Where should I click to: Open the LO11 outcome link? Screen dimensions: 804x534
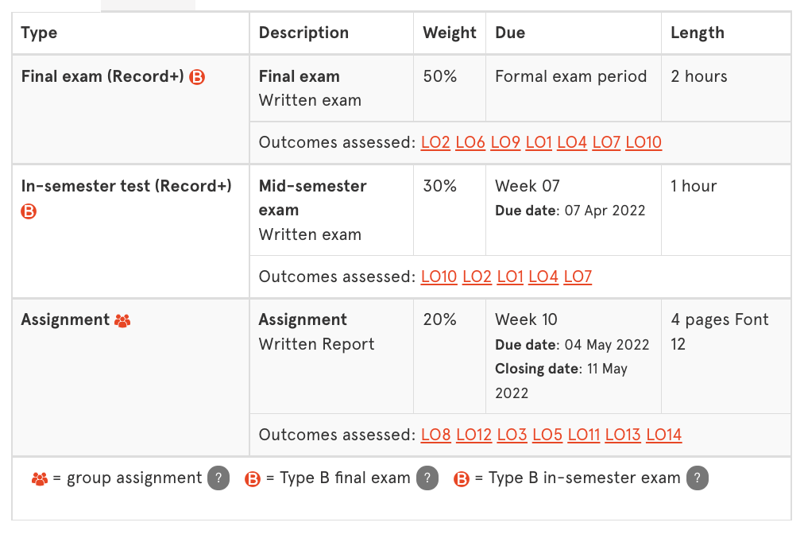click(584, 435)
